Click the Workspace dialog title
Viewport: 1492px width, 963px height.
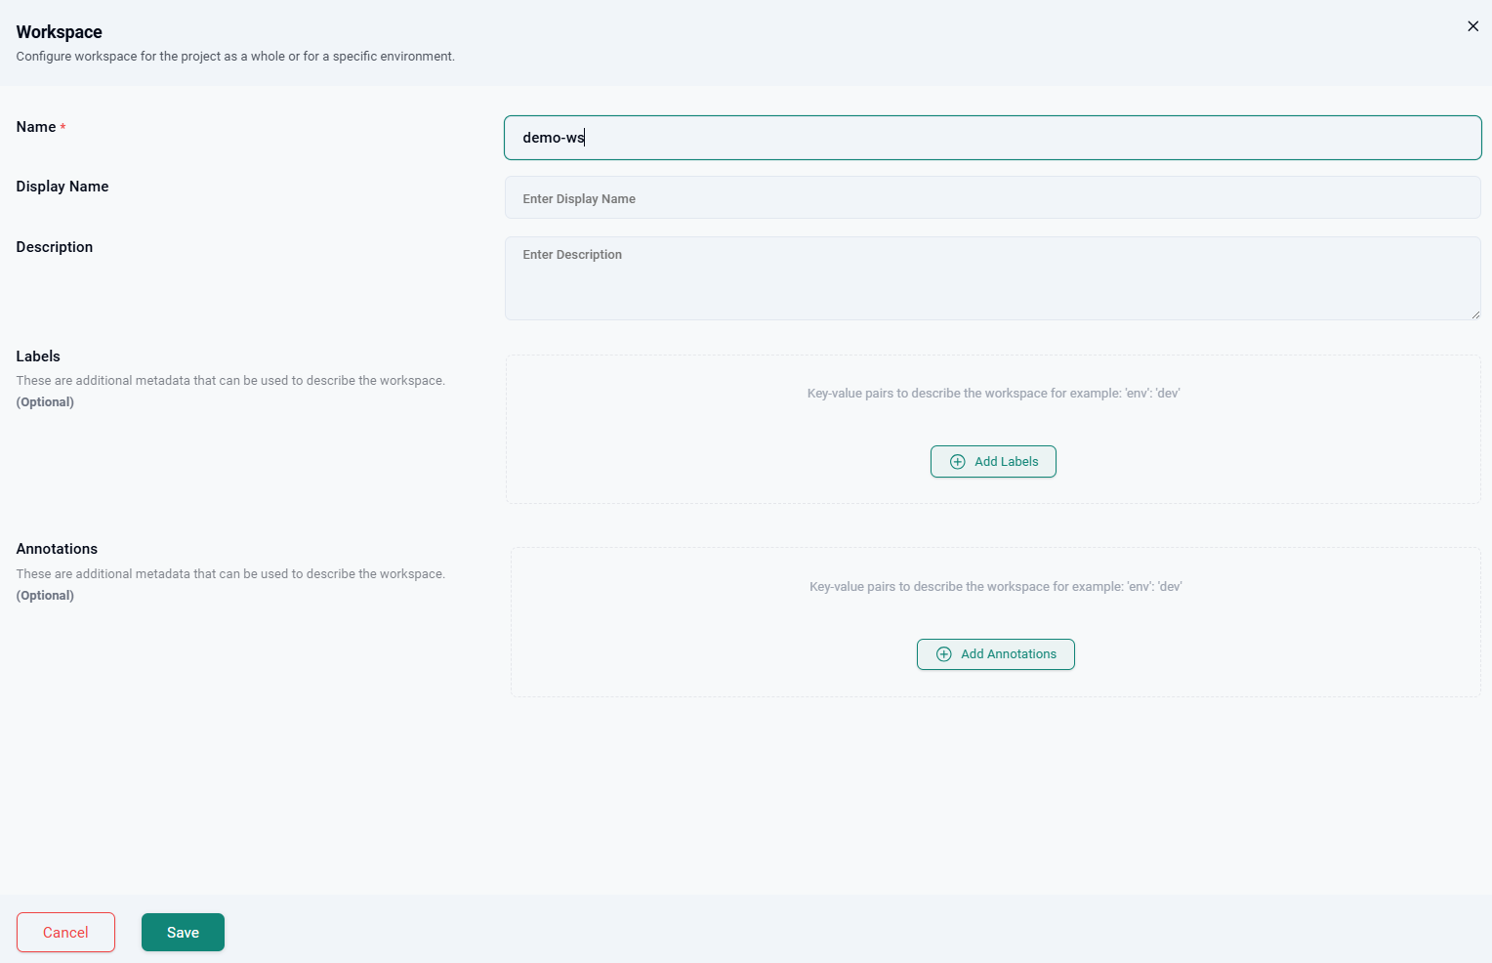click(x=59, y=32)
